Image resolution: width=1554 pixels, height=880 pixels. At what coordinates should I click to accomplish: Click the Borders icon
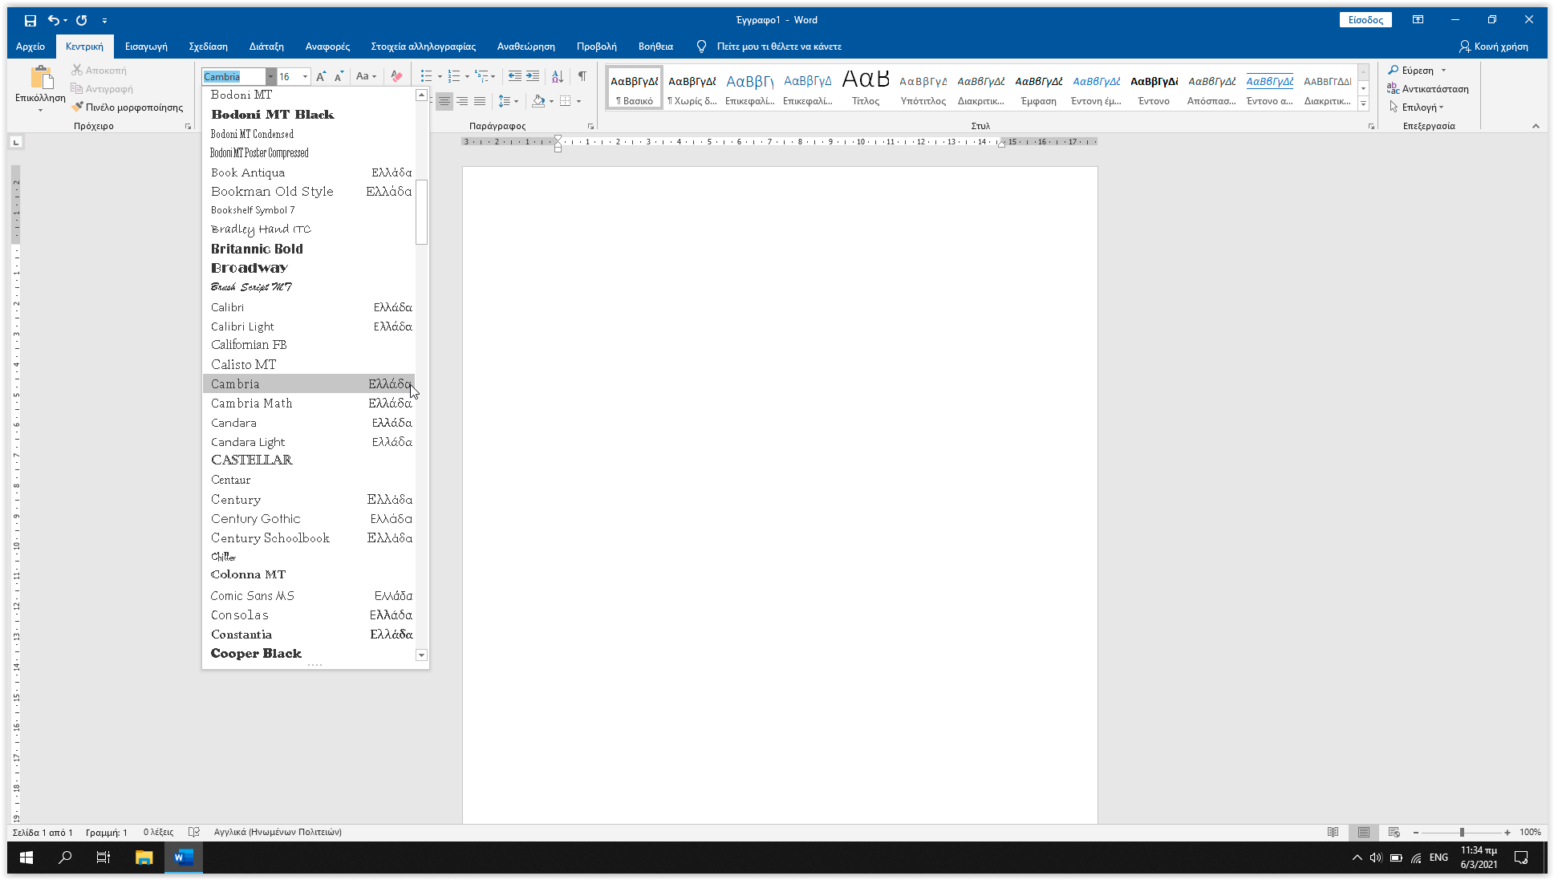tap(566, 101)
